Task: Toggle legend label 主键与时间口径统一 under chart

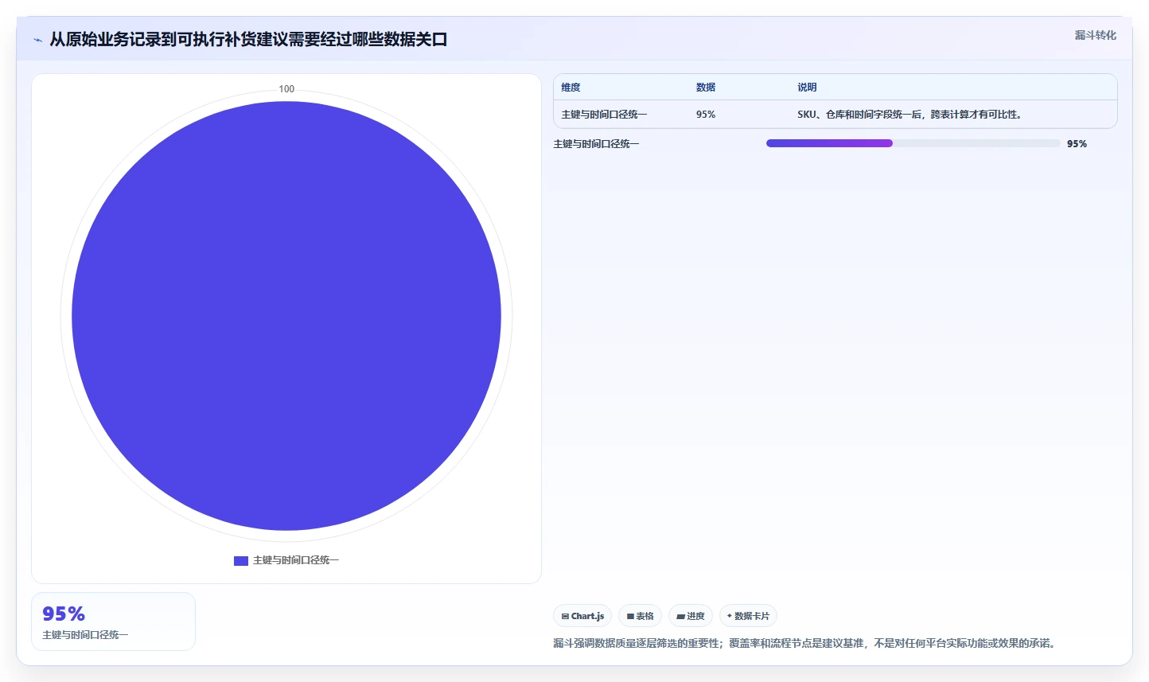Action: [296, 560]
